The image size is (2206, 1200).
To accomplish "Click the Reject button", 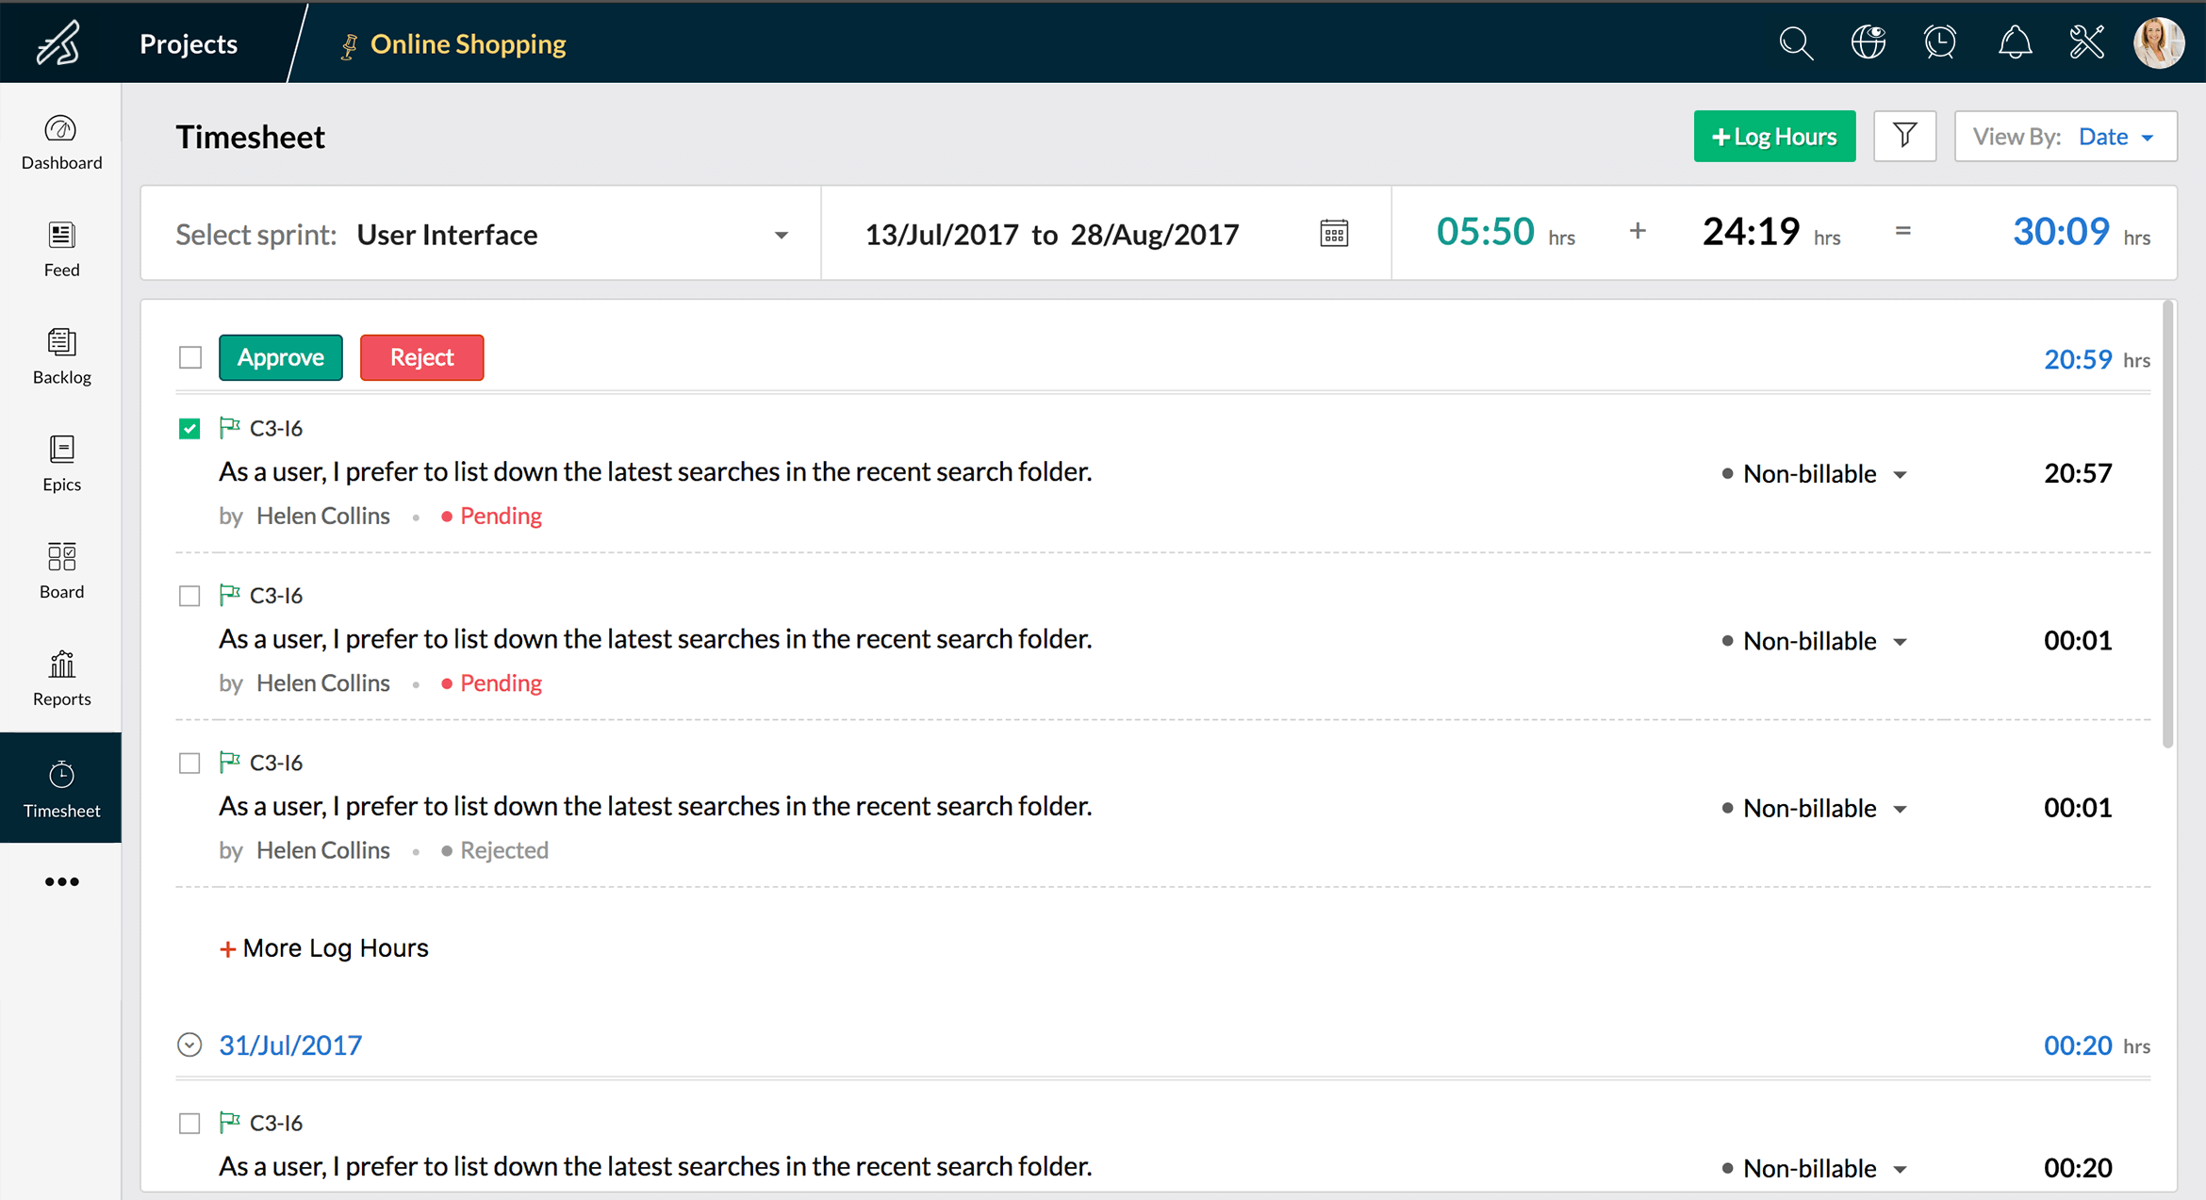I will tap(421, 357).
